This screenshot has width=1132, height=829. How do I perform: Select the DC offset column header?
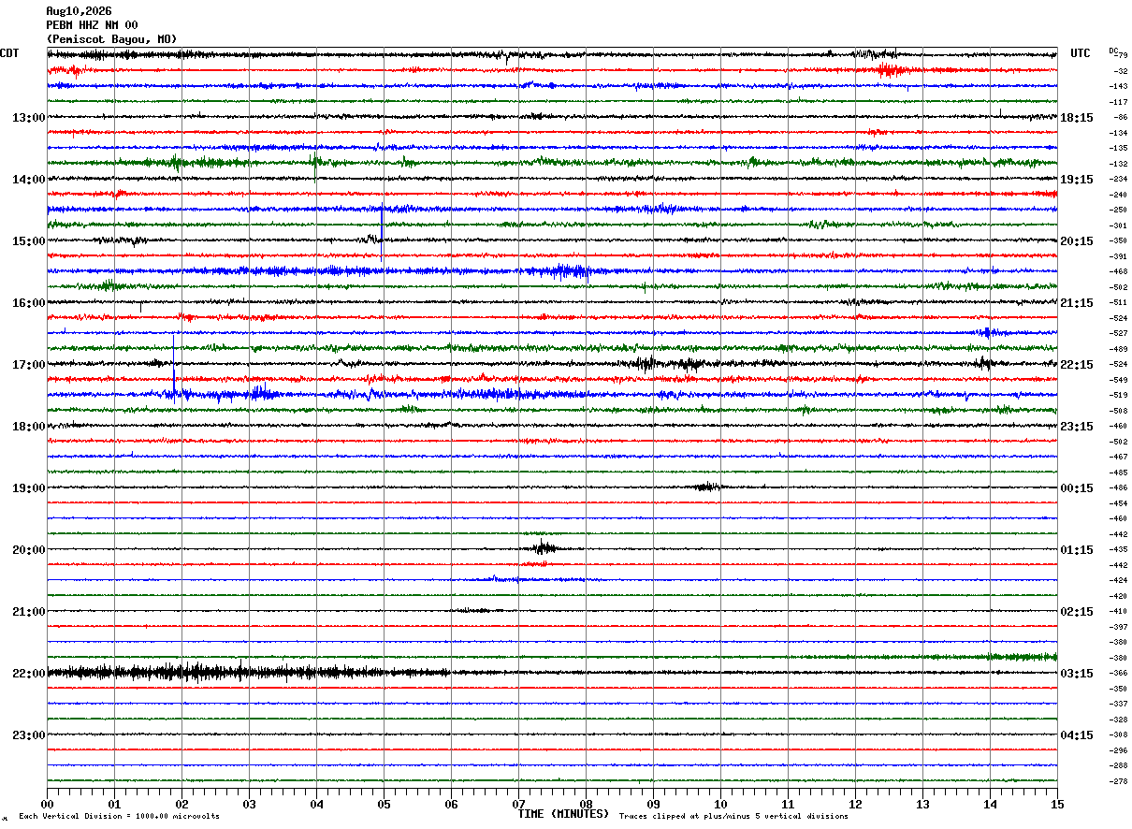point(1113,51)
